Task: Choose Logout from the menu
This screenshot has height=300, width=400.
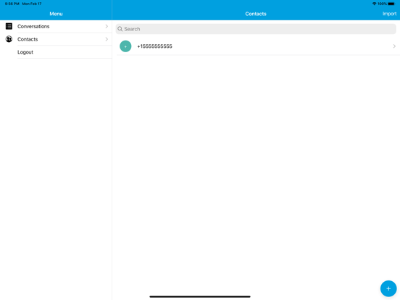Action: pyautogui.click(x=56, y=52)
